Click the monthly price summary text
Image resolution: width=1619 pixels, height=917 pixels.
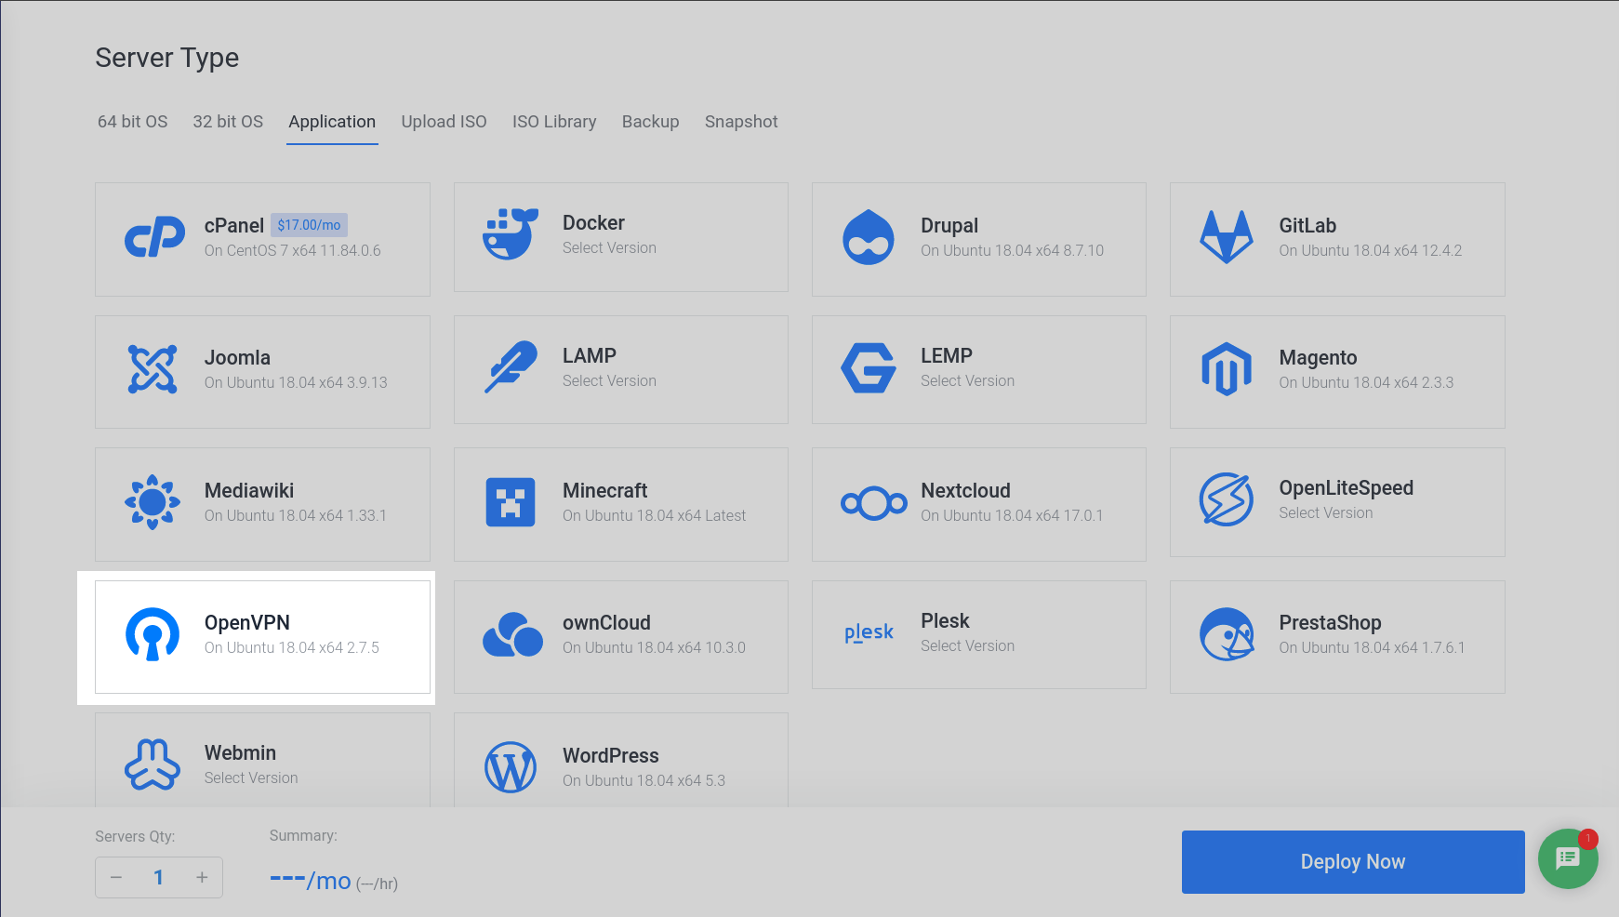point(311,880)
